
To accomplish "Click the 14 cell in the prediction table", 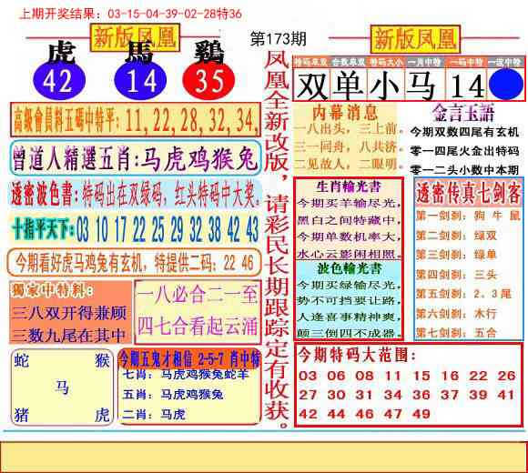I will (467, 86).
